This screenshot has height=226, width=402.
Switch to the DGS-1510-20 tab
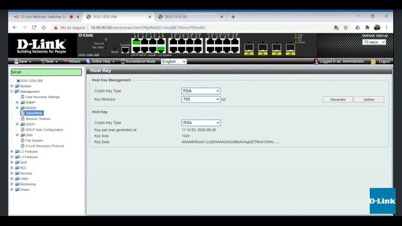(176, 17)
